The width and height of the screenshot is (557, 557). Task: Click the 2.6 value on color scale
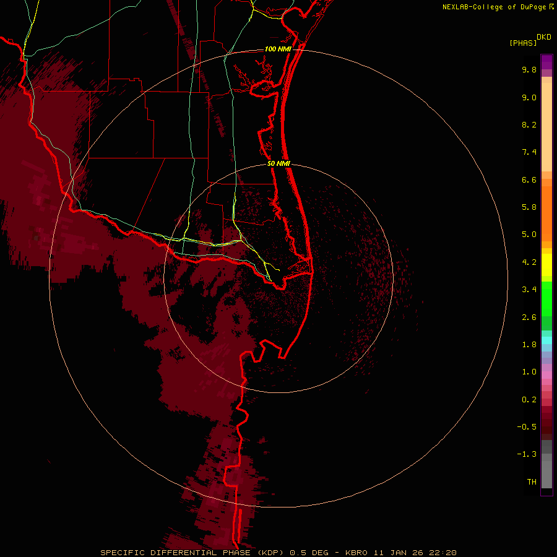pyautogui.click(x=529, y=317)
